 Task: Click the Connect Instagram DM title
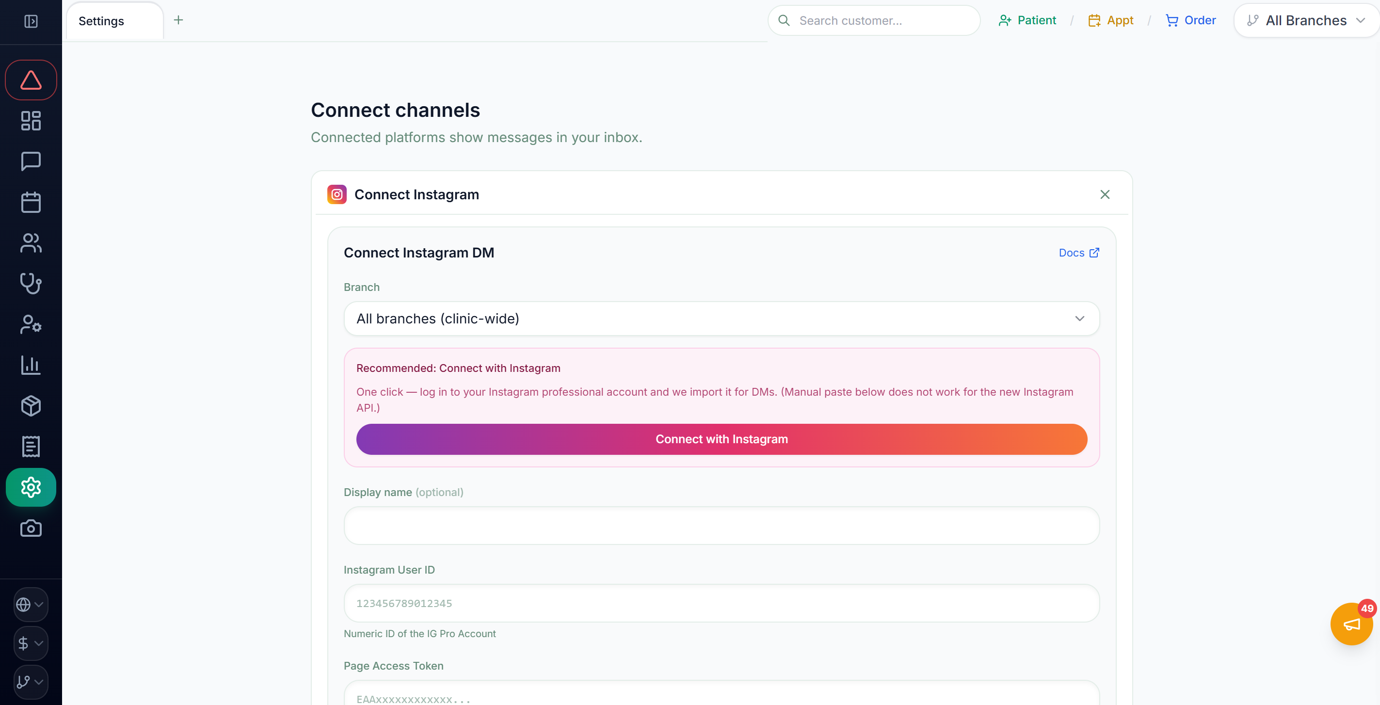[419, 253]
